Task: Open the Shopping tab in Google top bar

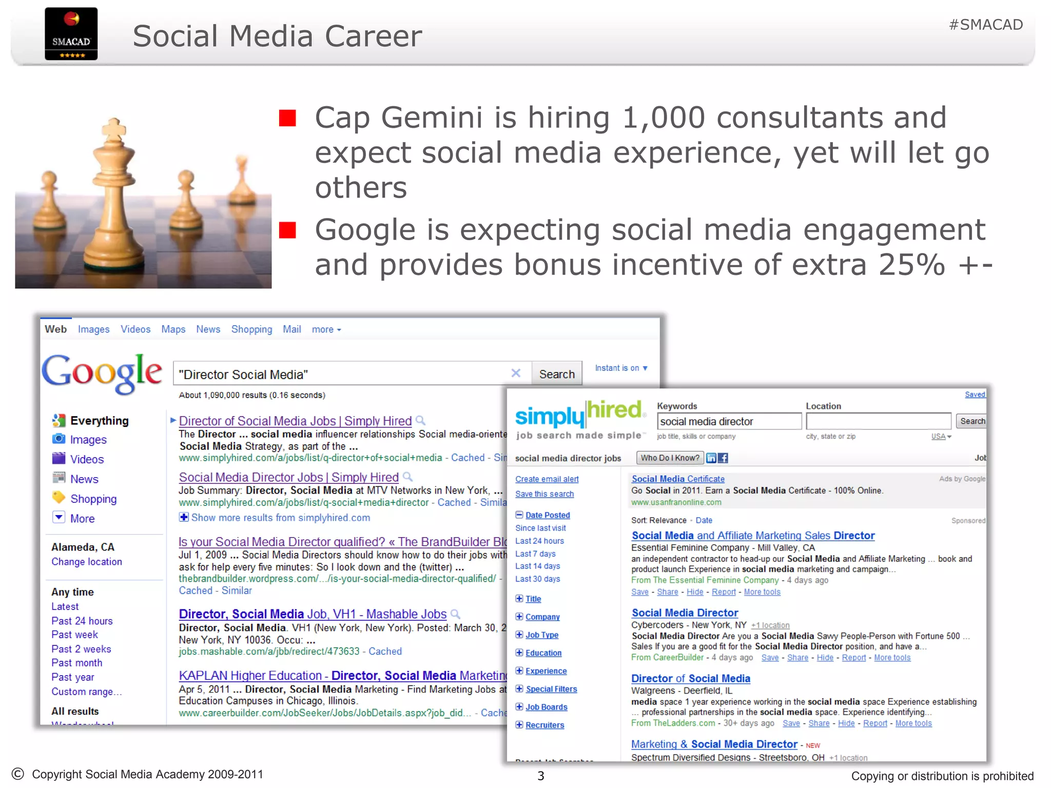Action: point(251,329)
